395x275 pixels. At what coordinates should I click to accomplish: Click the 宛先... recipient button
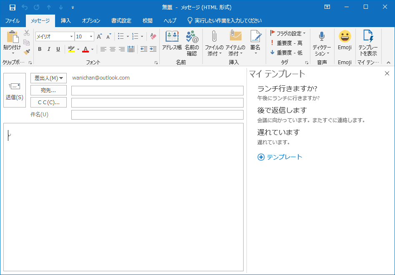click(x=49, y=90)
